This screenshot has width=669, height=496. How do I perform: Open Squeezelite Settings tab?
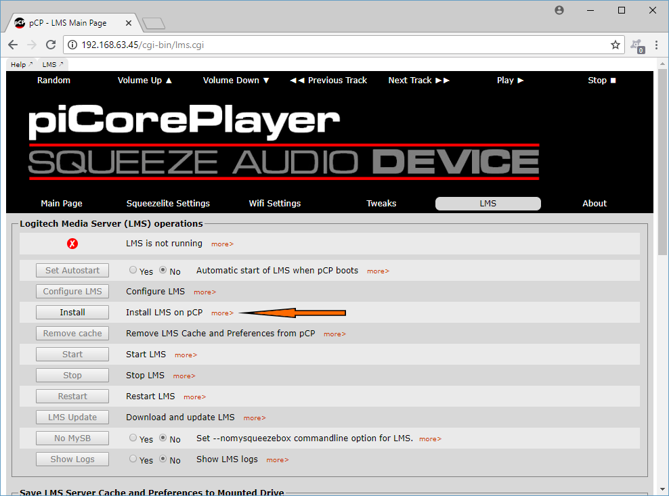click(x=168, y=204)
